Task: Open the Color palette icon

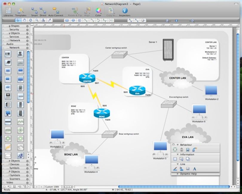Action: coord(98,10)
